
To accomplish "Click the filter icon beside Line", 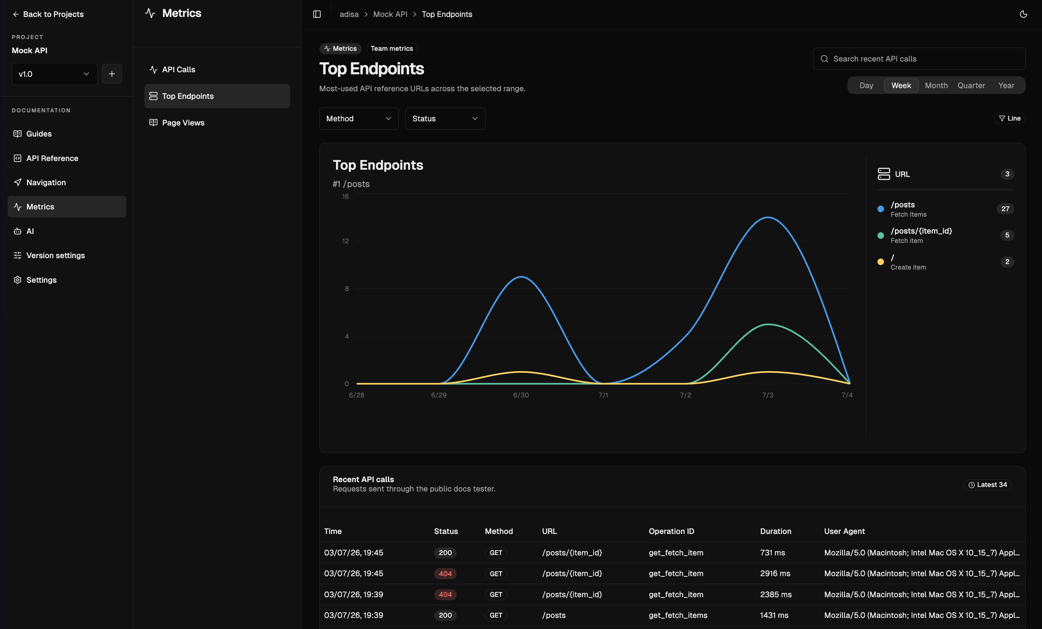I will [x=1002, y=119].
